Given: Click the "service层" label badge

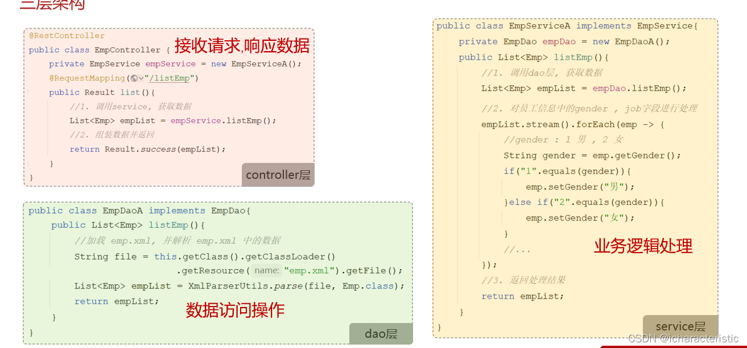Looking at the screenshot, I should pos(680,326).
